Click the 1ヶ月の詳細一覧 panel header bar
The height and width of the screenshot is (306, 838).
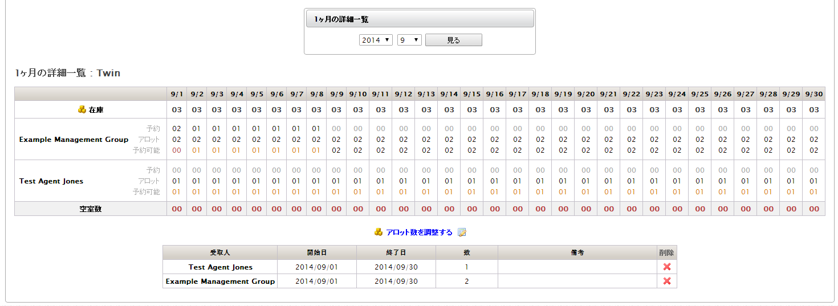pyautogui.click(x=420, y=19)
